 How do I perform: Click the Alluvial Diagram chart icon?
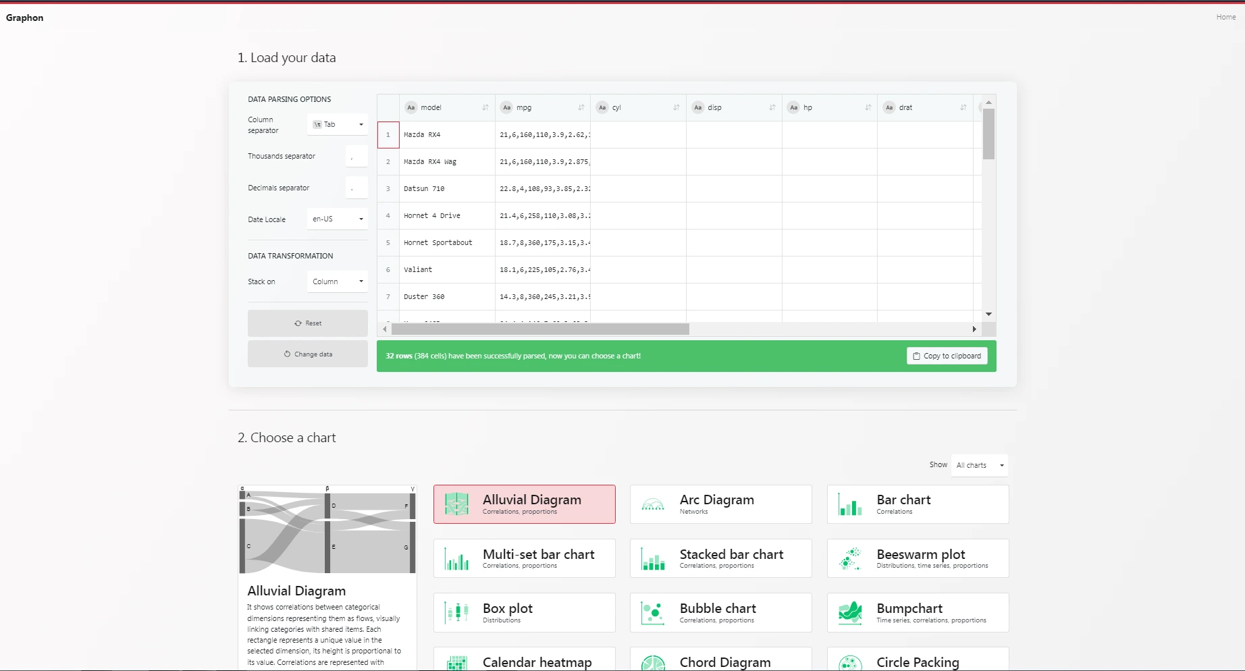(456, 504)
